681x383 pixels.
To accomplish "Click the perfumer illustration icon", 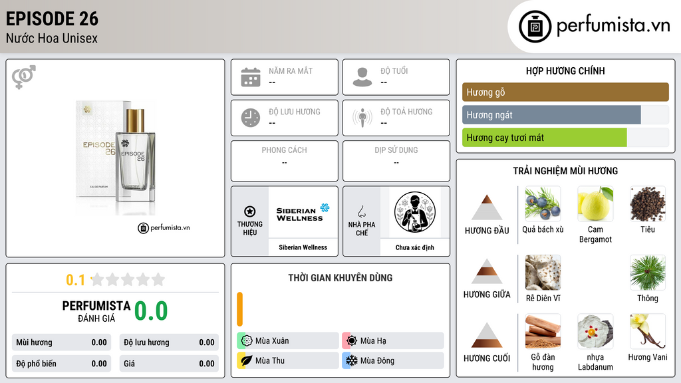I will pos(415,212).
